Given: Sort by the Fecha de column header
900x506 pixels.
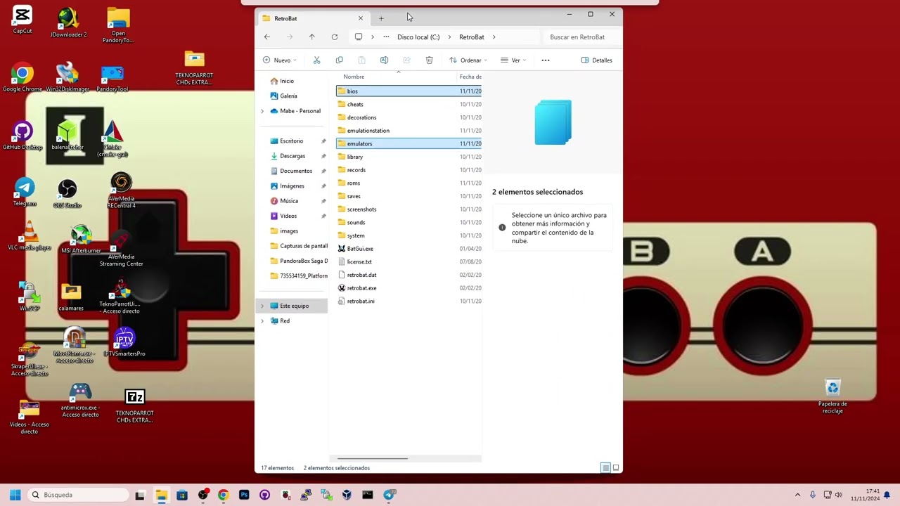Looking at the screenshot, I should click(x=470, y=77).
